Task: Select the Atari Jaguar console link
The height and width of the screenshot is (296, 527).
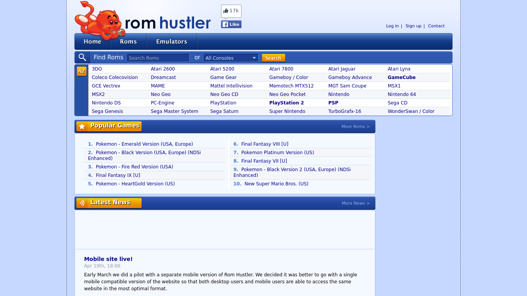Action: [342, 69]
